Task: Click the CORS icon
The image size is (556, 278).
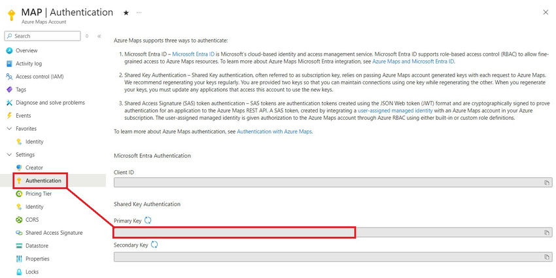Action: [x=19, y=220]
